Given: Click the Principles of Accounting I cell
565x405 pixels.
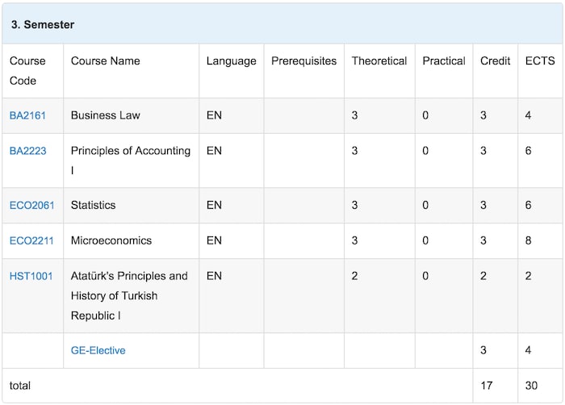Looking at the screenshot, I should coord(131,161).
